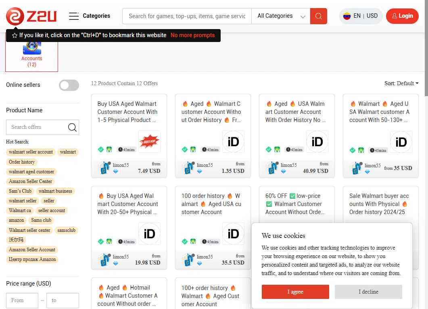The image size is (428, 309).
Task: Click the star bookmark icon in prompt
Action: coord(15,36)
